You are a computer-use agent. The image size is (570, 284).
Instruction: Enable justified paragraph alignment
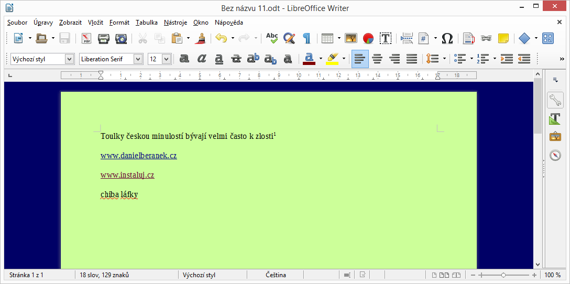click(411, 59)
